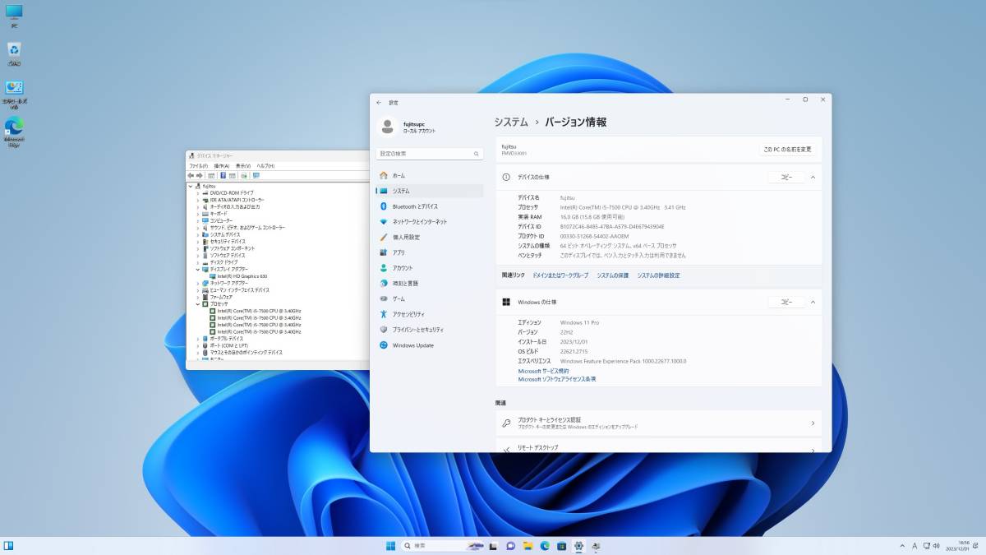Select ファームウェア in device tree
Viewport: 986px width, 555px height.
(x=221, y=297)
